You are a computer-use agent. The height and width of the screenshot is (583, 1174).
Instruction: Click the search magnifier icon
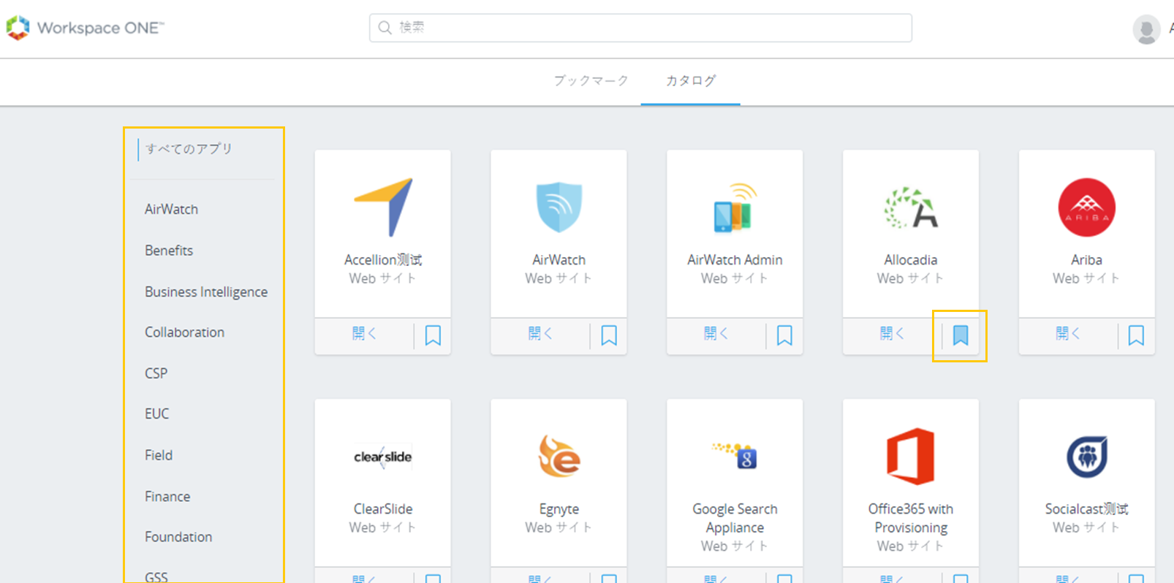tap(385, 28)
